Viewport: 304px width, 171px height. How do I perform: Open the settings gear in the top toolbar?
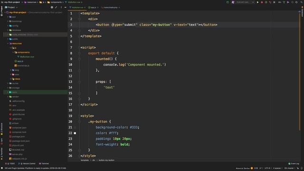[x=296, y=2]
